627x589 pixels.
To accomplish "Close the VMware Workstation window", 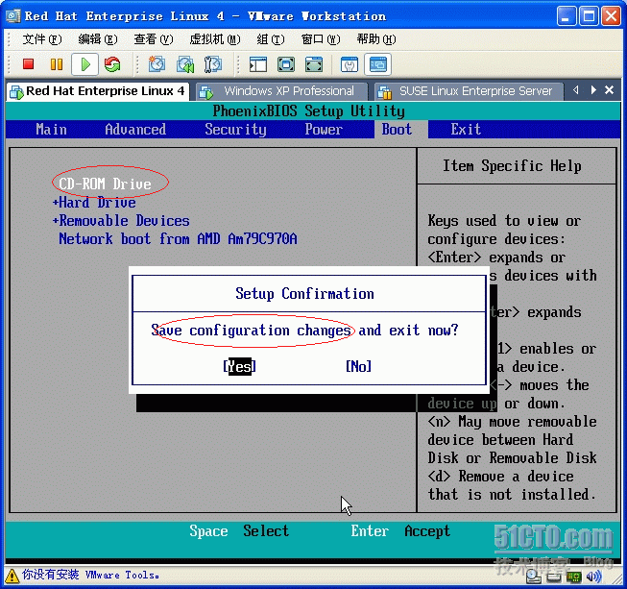I will click(611, 16).
